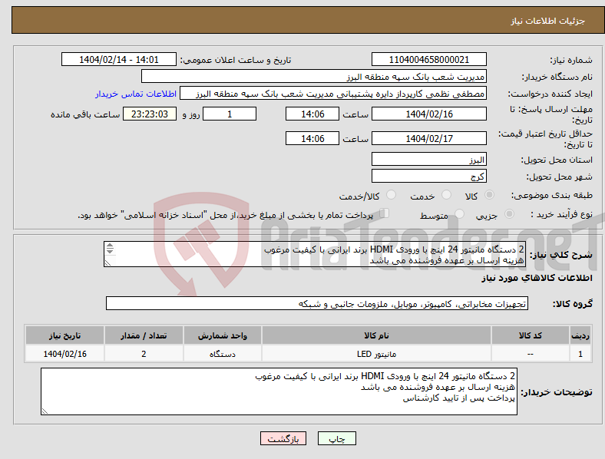Viewport: 605px width, 459px height.
Task: Click the تاریخ نیاز column header
Action: point(64,335)
